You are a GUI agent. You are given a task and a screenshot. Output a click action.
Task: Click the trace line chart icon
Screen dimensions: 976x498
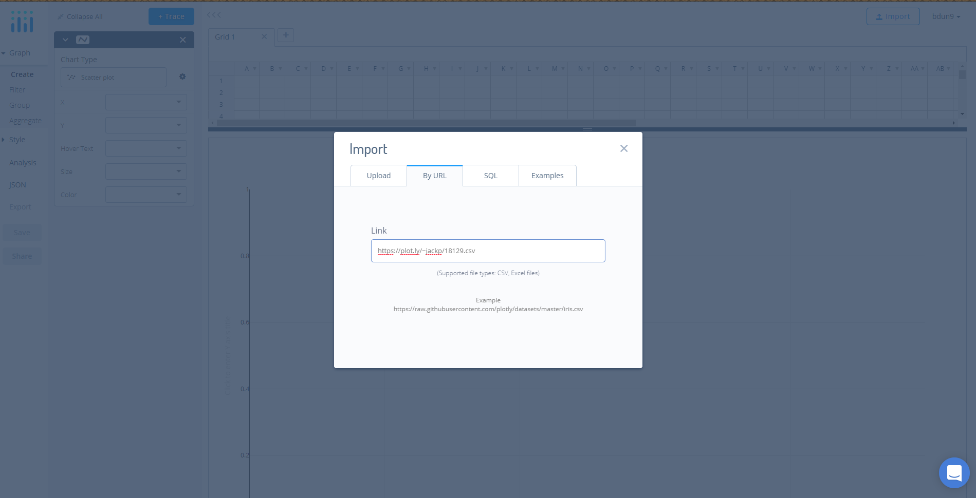pos(83,40)
